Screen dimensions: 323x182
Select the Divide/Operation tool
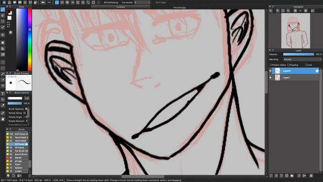coord(3,100)
